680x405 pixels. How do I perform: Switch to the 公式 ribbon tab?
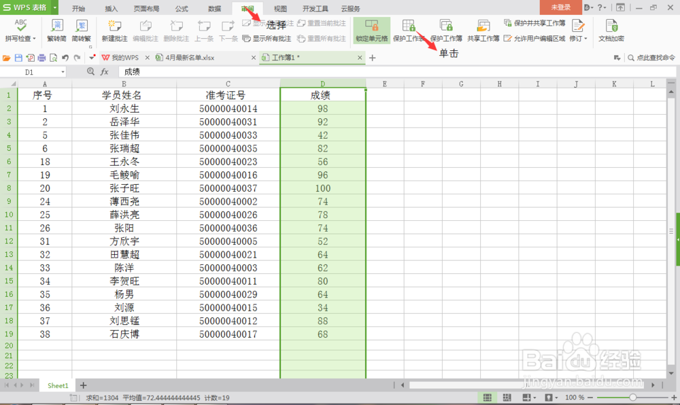coord(182,8)
